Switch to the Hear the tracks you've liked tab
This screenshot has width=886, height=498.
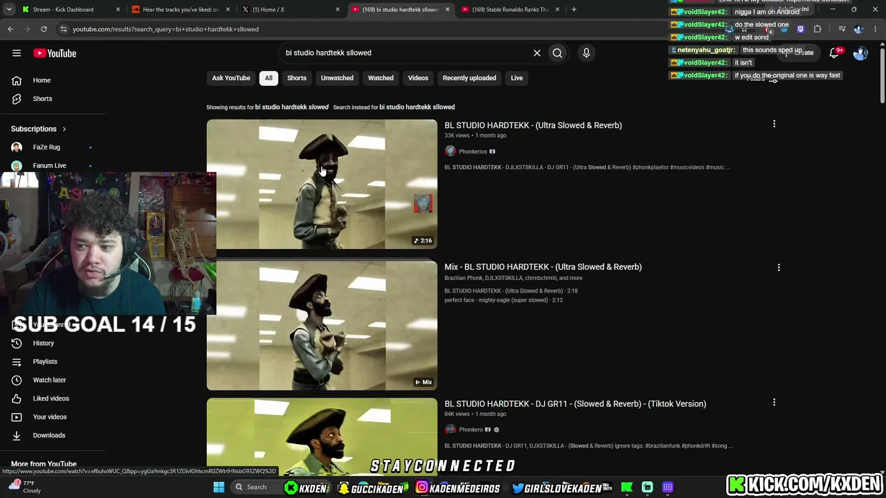pyautogui.click(x=181, y=10)
